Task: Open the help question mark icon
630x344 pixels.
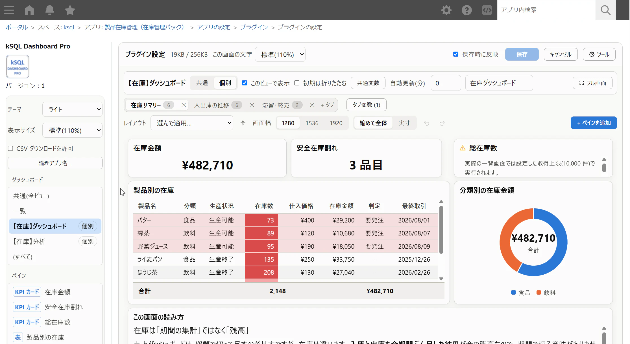Action: [x=467, y=10]
